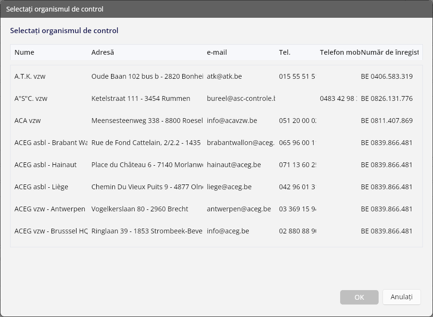
Task: Click registration number BE 0406.583.319
Action: [387, 76]
